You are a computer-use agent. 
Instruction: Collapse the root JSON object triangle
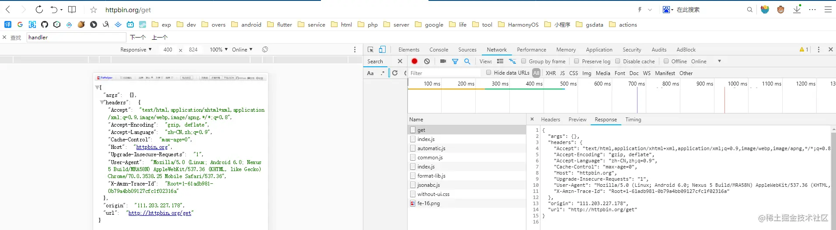click(x=97, y=87)
